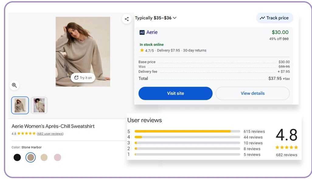Click the Track price chart icon

click(x=262, y=18)
